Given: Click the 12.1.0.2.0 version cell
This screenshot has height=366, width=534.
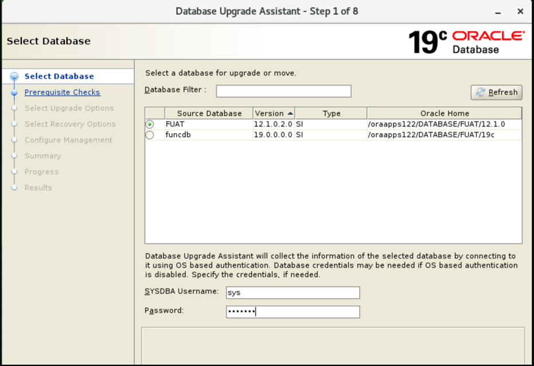Looking at the screenshot, I should [x=274, y=124].
